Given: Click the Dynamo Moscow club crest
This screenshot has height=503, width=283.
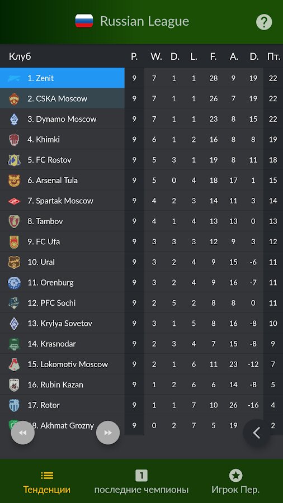Looking at the screenshot, I should (14, 119).
